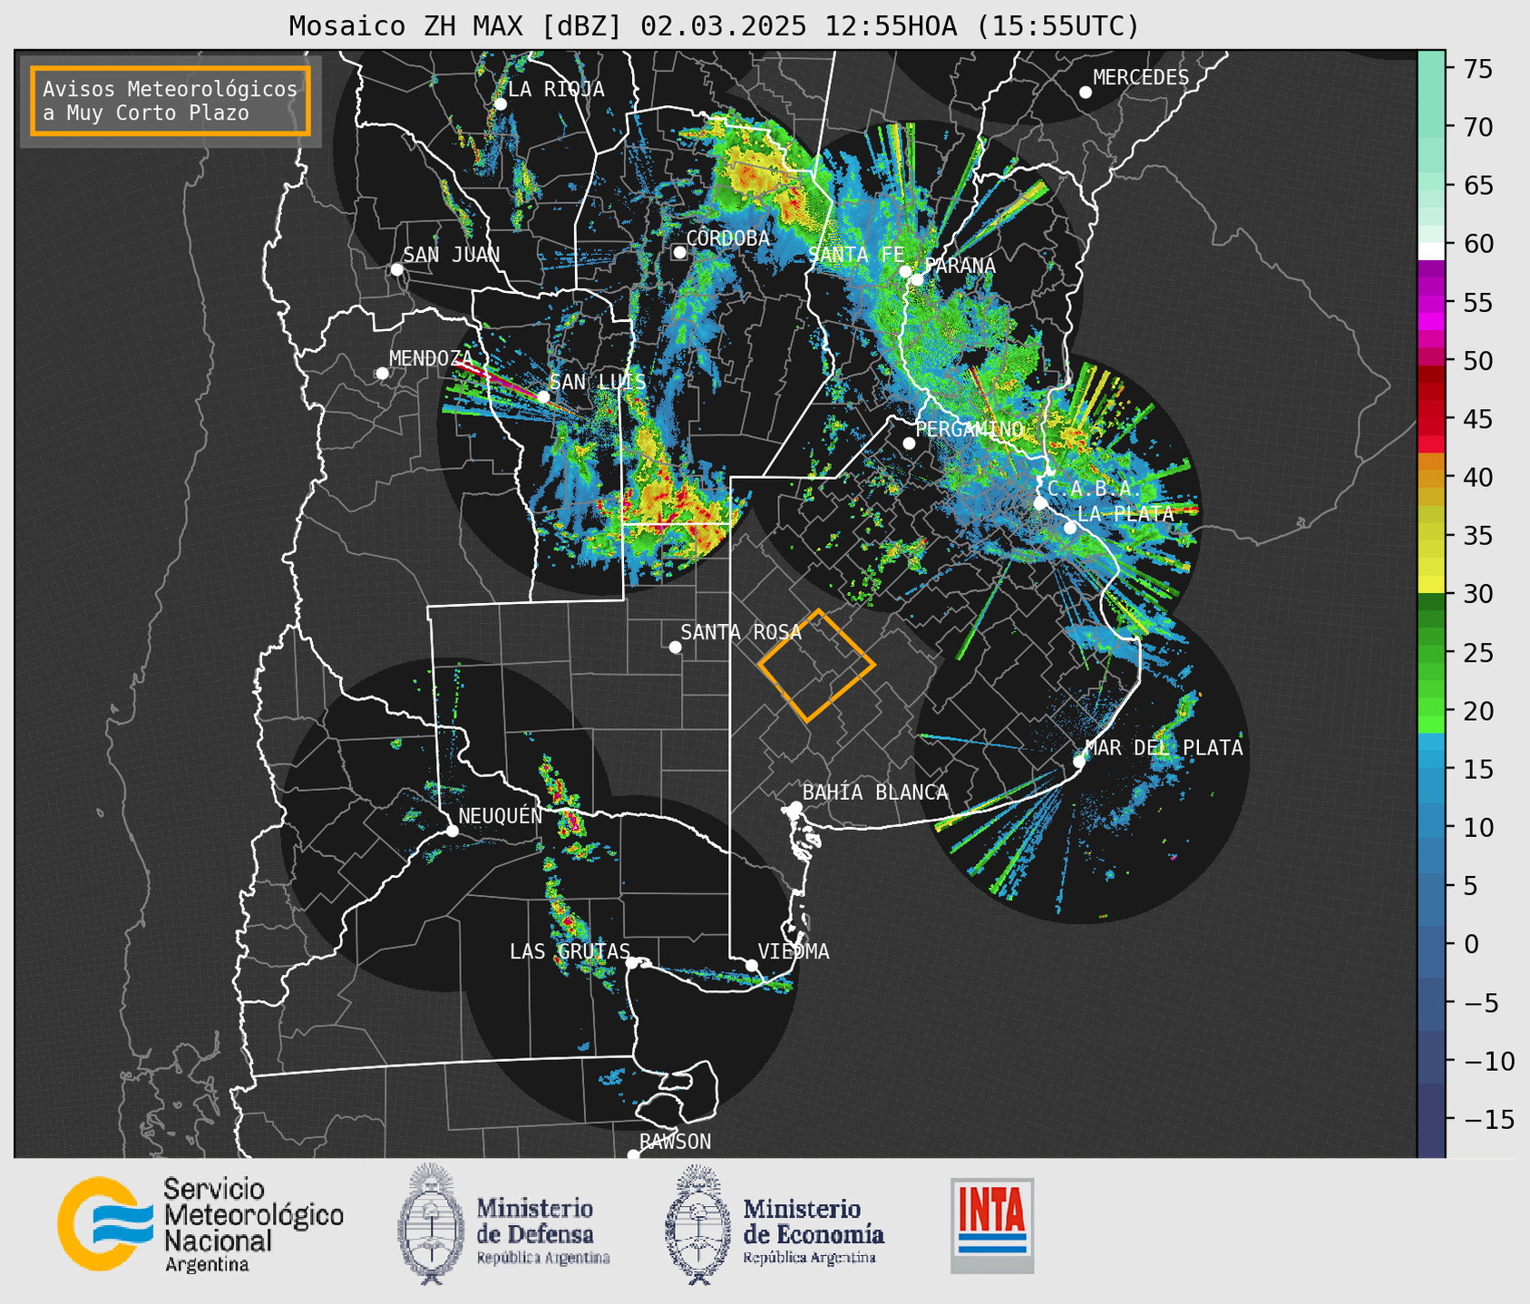This screenshot has height=1304, width=1530.
Task: Click the Bahía Blanca city marker dot
Action: (795, 807)
